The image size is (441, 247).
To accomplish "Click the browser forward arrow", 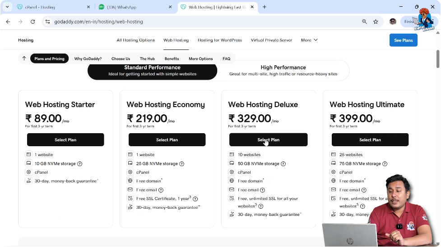I will 20,22.
